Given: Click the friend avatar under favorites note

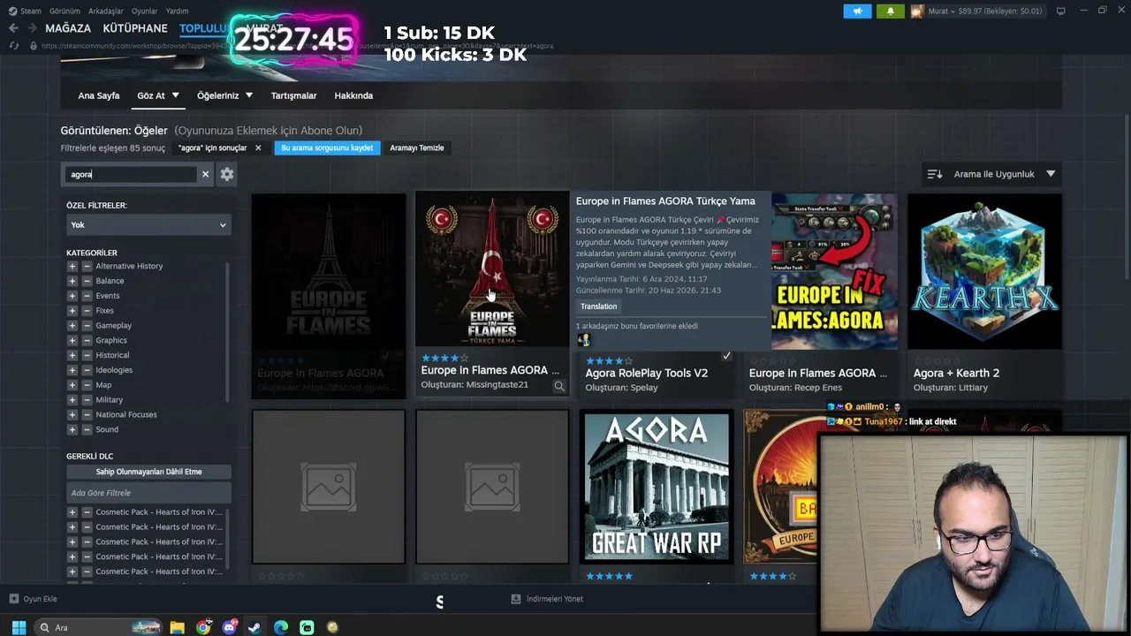Looking at the screenshot, I should 583,340.
